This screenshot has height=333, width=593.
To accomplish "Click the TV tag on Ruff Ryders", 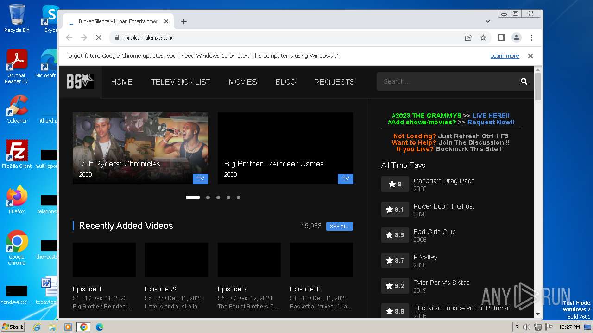I will pyautogui.click(x=201, y=179).
